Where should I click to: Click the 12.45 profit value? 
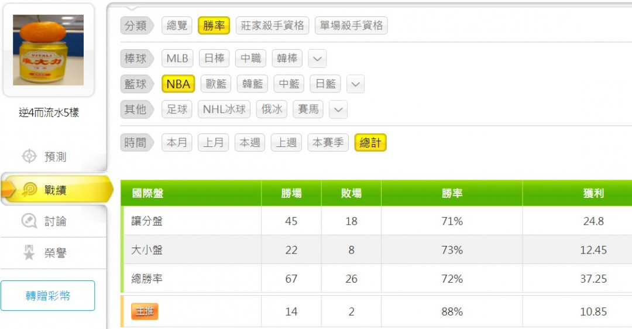pyautogui.click(x=593, y=250)
